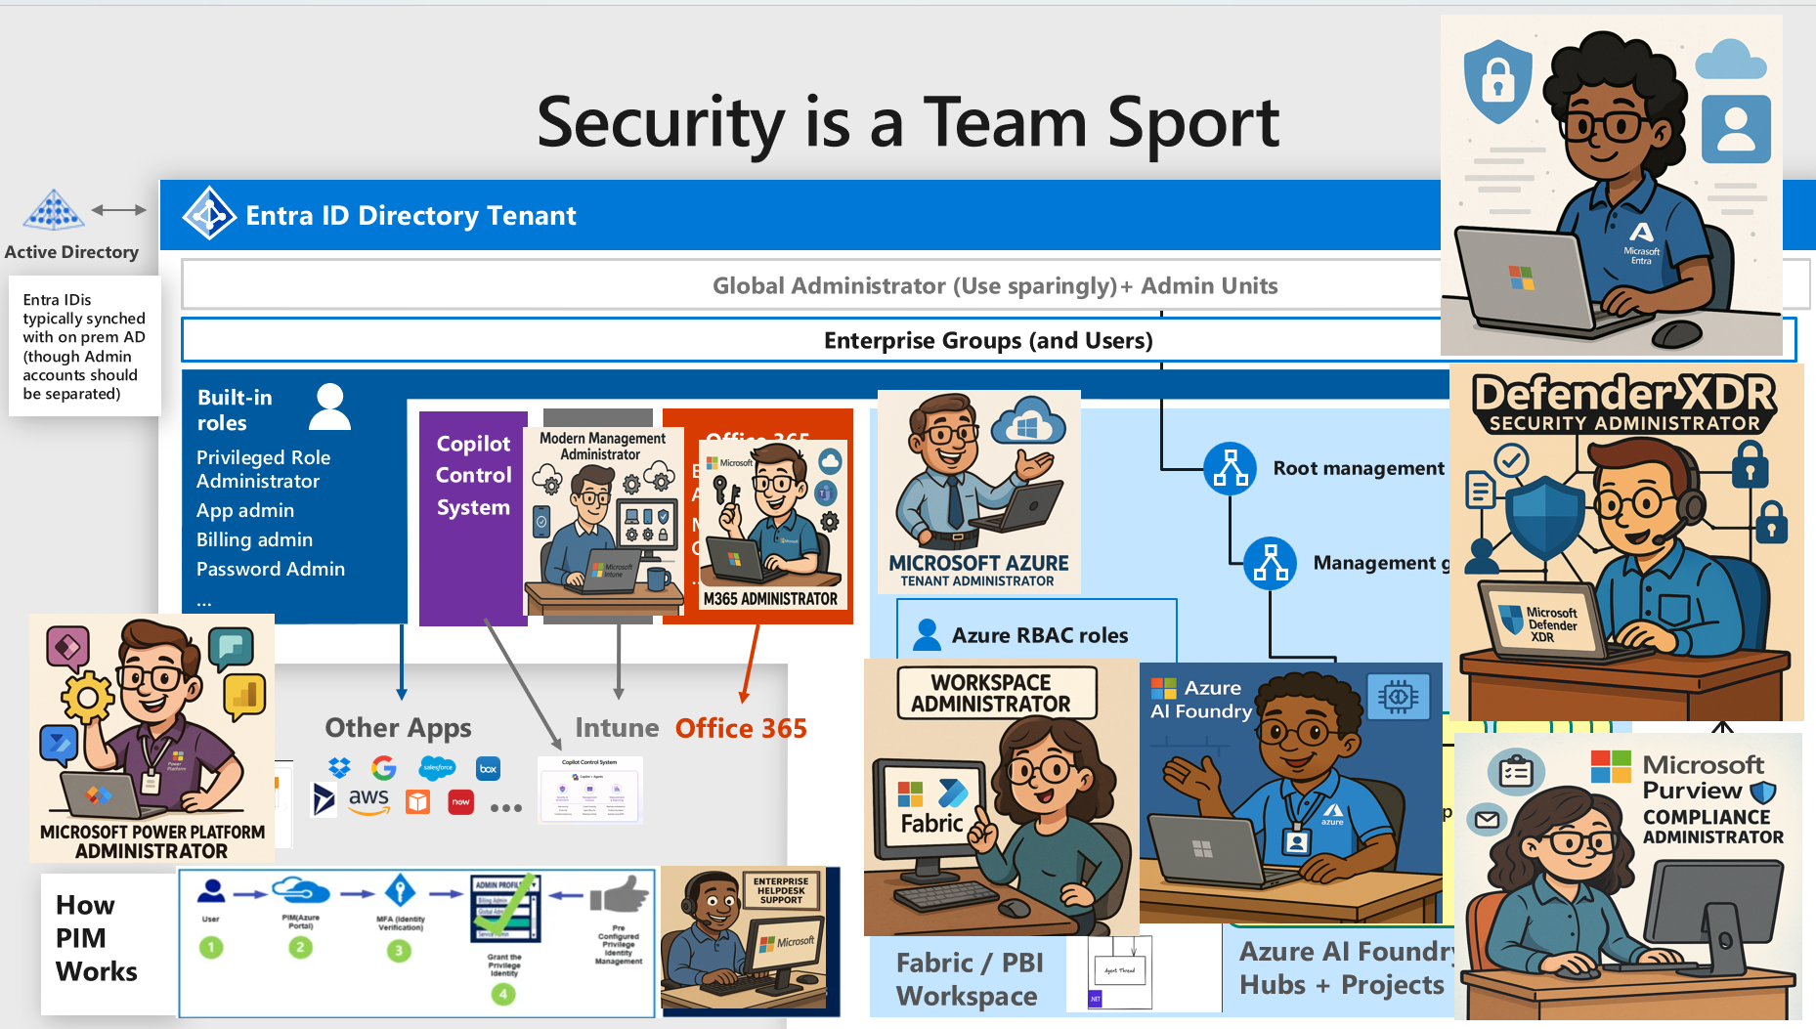The height and width of the screenshot is (1029, 1816).
Task: Click the 'How PIM Works' label
Action: point(96,938)
